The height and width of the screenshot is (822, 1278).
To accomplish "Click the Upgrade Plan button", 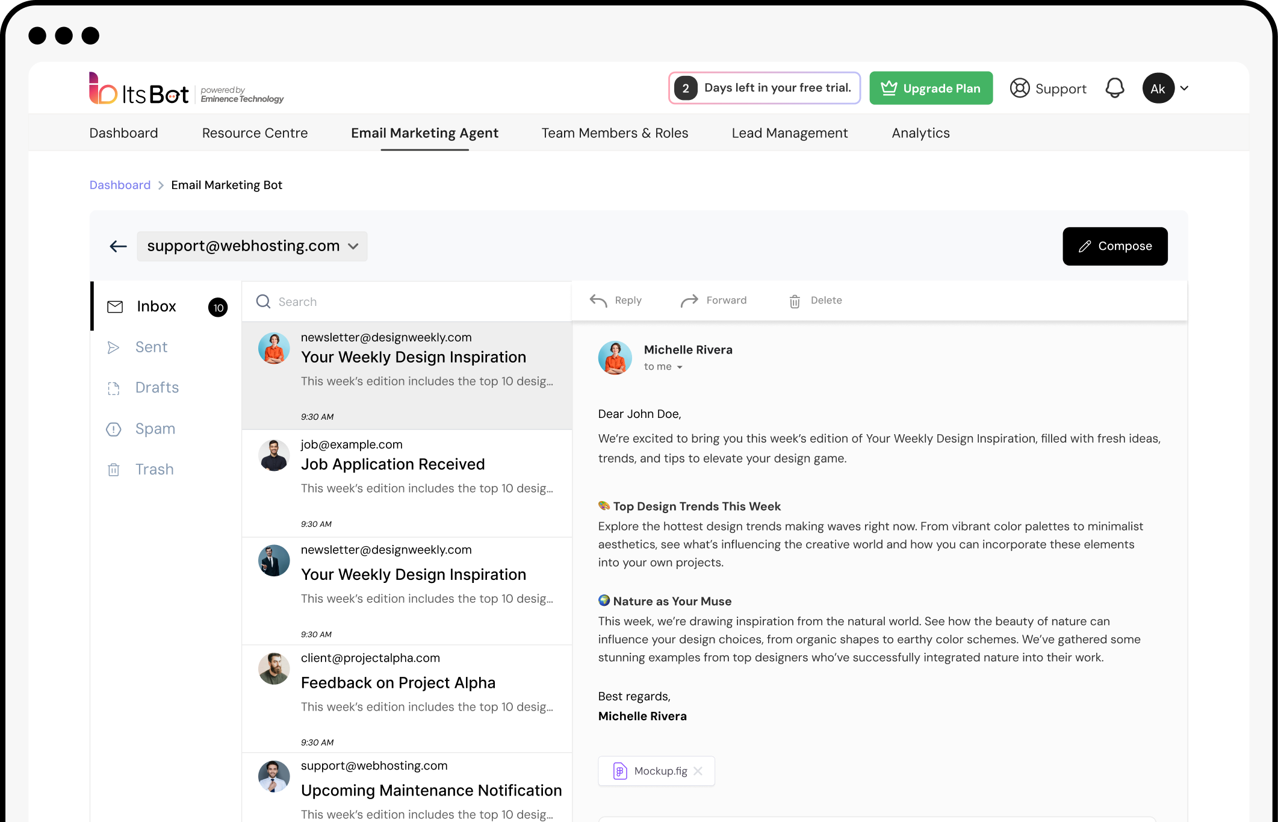I will pyautogui.click(x=931, y=88).
